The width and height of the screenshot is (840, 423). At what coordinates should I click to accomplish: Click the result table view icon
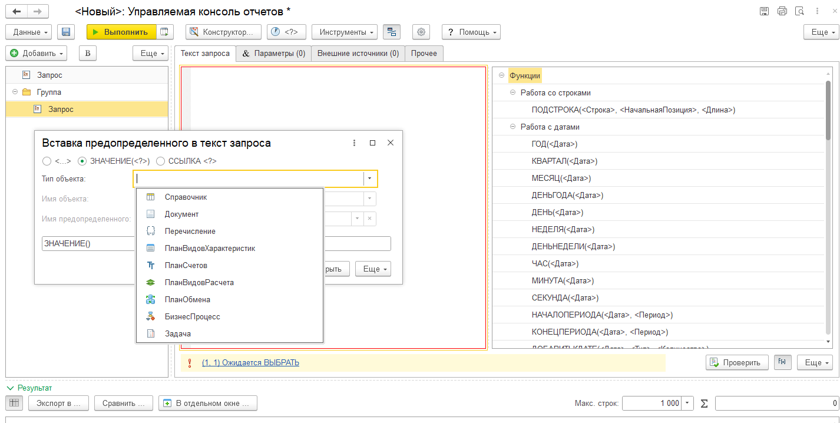[14, 403]
